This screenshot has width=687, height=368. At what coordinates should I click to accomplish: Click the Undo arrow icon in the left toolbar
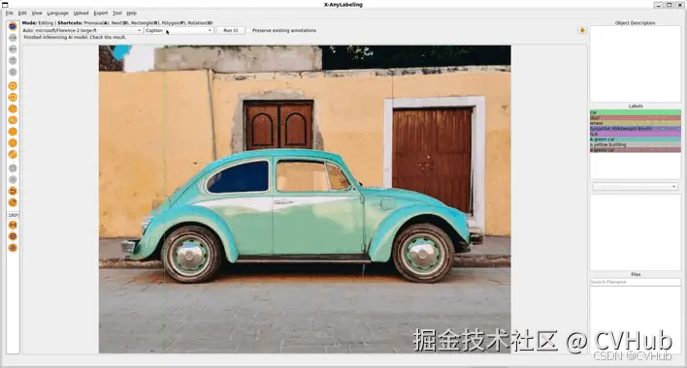13,191
